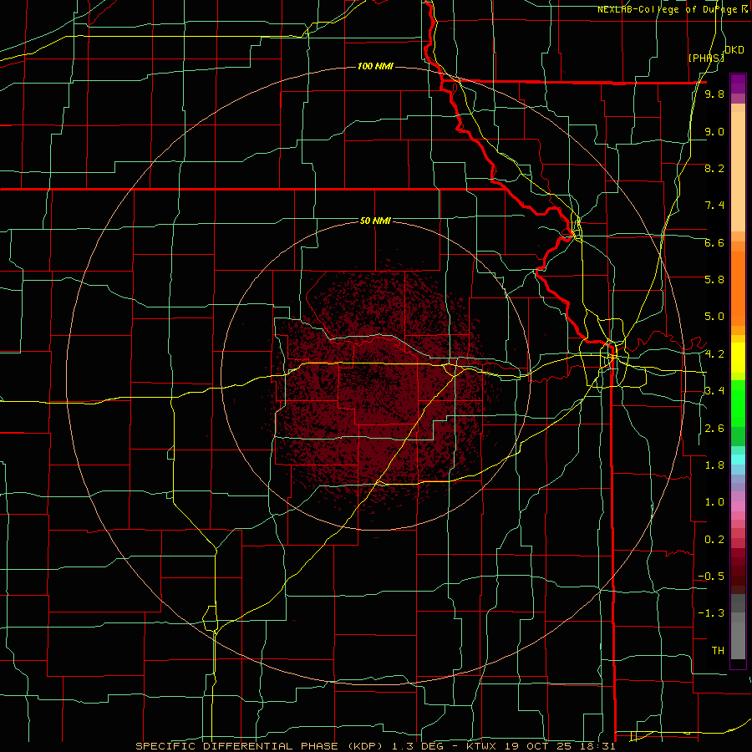Click the 7.4 scale label
The height and width of the screenshot is (752, 752).
point(714,206)
